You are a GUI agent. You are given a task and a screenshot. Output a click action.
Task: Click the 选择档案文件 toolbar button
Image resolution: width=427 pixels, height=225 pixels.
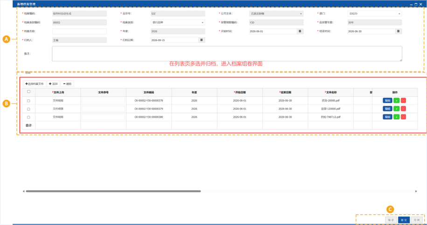point(35,84)
